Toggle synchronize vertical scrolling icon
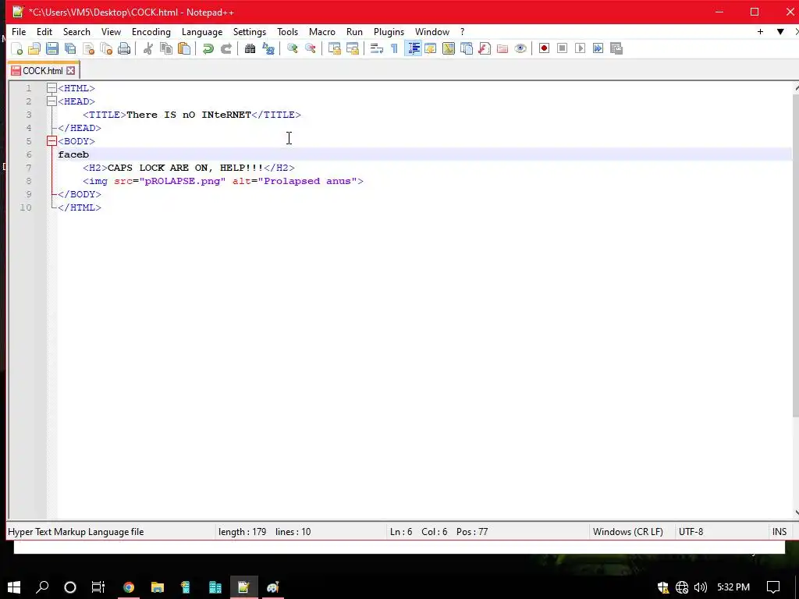This screenshot has width=799, height=599. click(x=334, y=48)
